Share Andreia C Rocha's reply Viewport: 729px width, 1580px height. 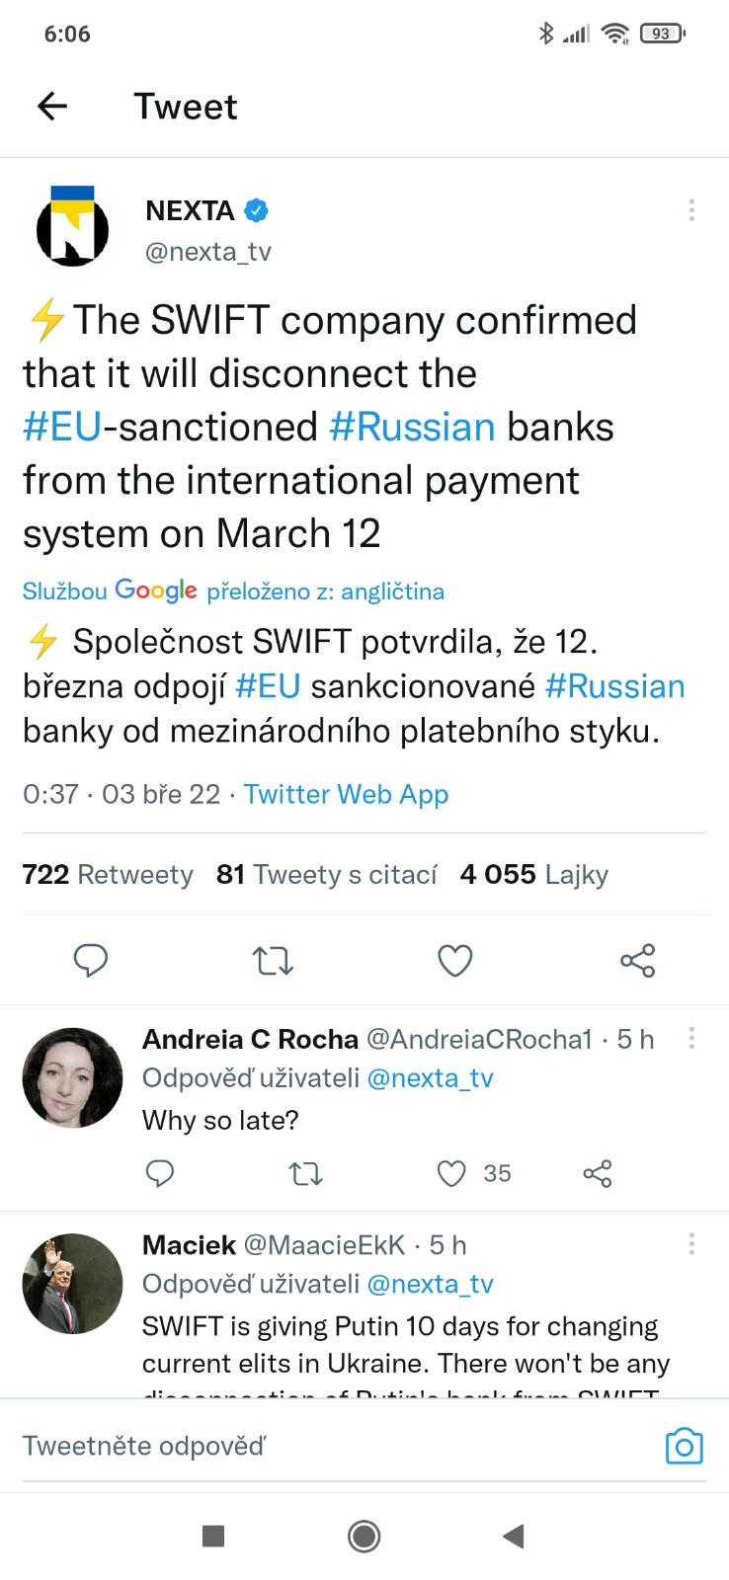pos(598,1173)
